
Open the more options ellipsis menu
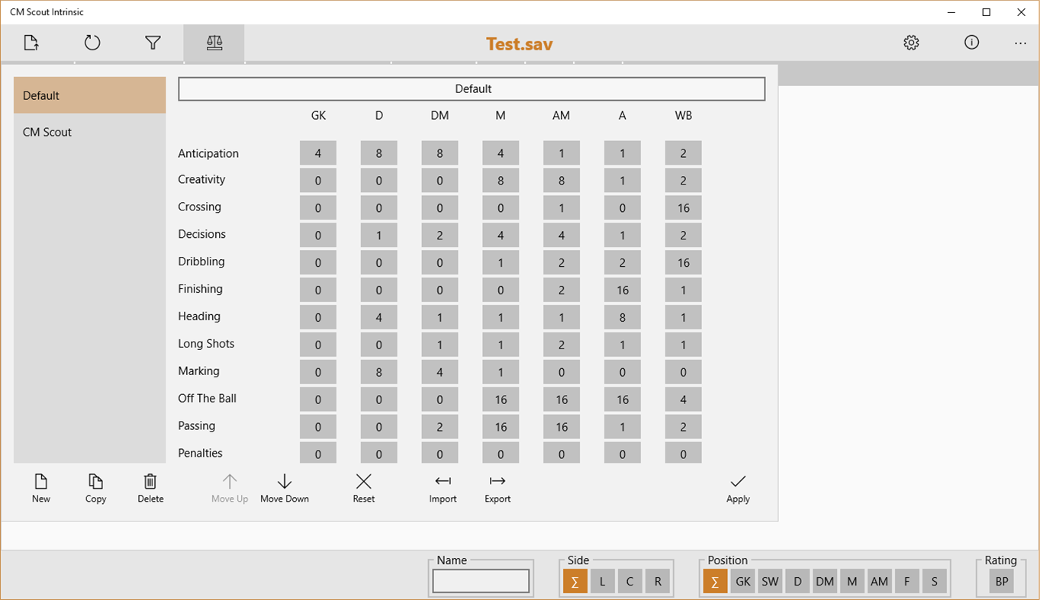[x=1020, y=43]
